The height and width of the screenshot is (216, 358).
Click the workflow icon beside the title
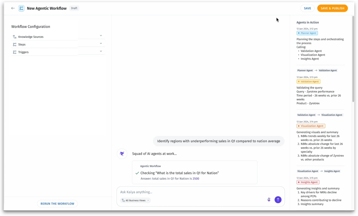[x=21, y=8]
